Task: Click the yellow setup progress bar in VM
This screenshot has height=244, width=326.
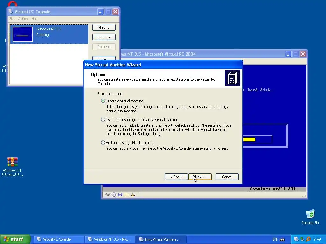Action: [x=249, y=139]
